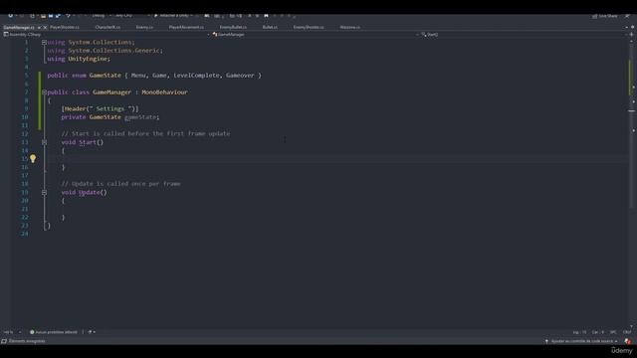Open the Start() member navigation dropdown
The image size is (637, 358).
[525, 35]
